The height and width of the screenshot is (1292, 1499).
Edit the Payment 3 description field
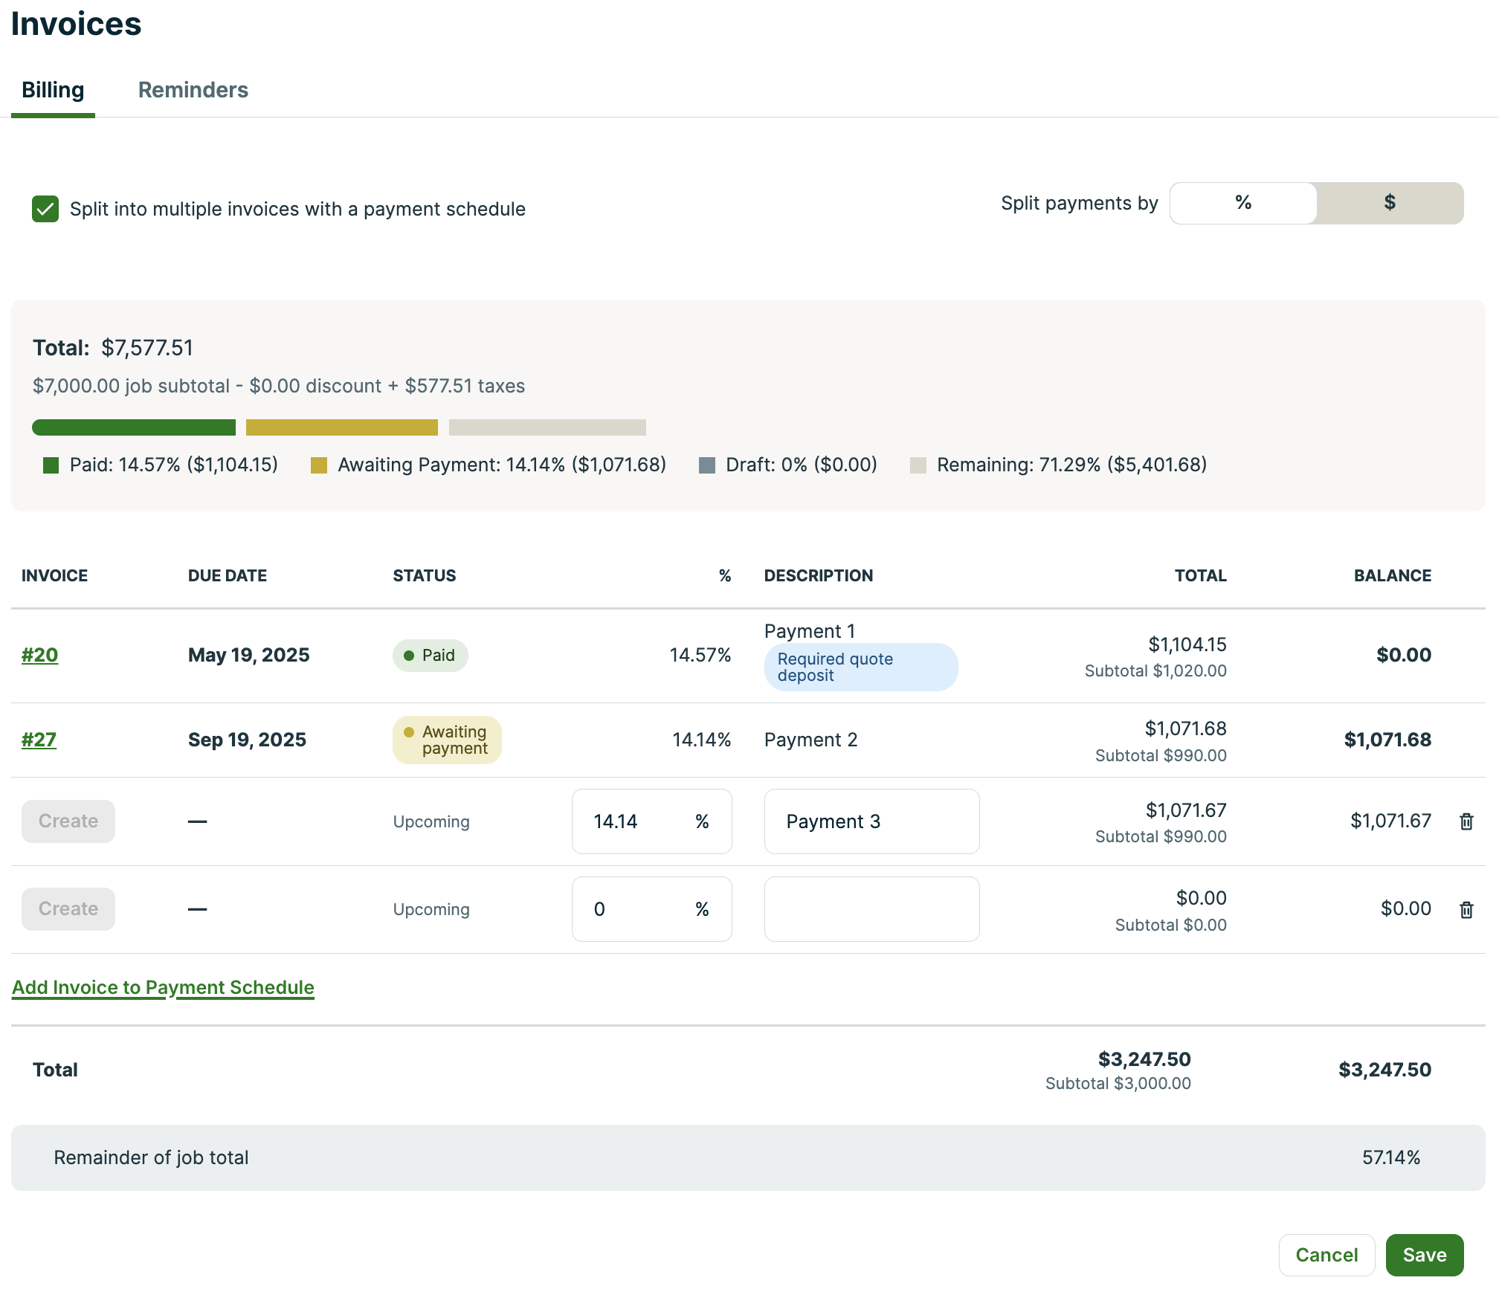click(x=871, y=821)
